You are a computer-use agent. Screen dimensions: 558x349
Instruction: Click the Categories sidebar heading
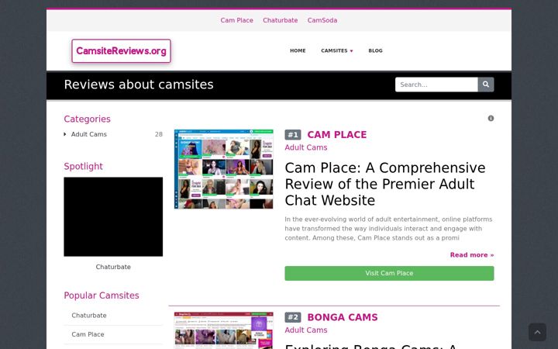[87, 119]
